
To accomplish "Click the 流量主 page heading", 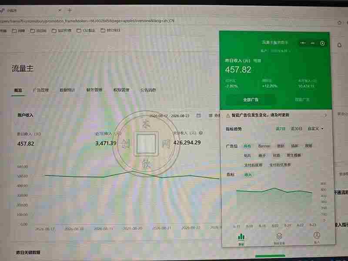I will (x=23, y=69).
